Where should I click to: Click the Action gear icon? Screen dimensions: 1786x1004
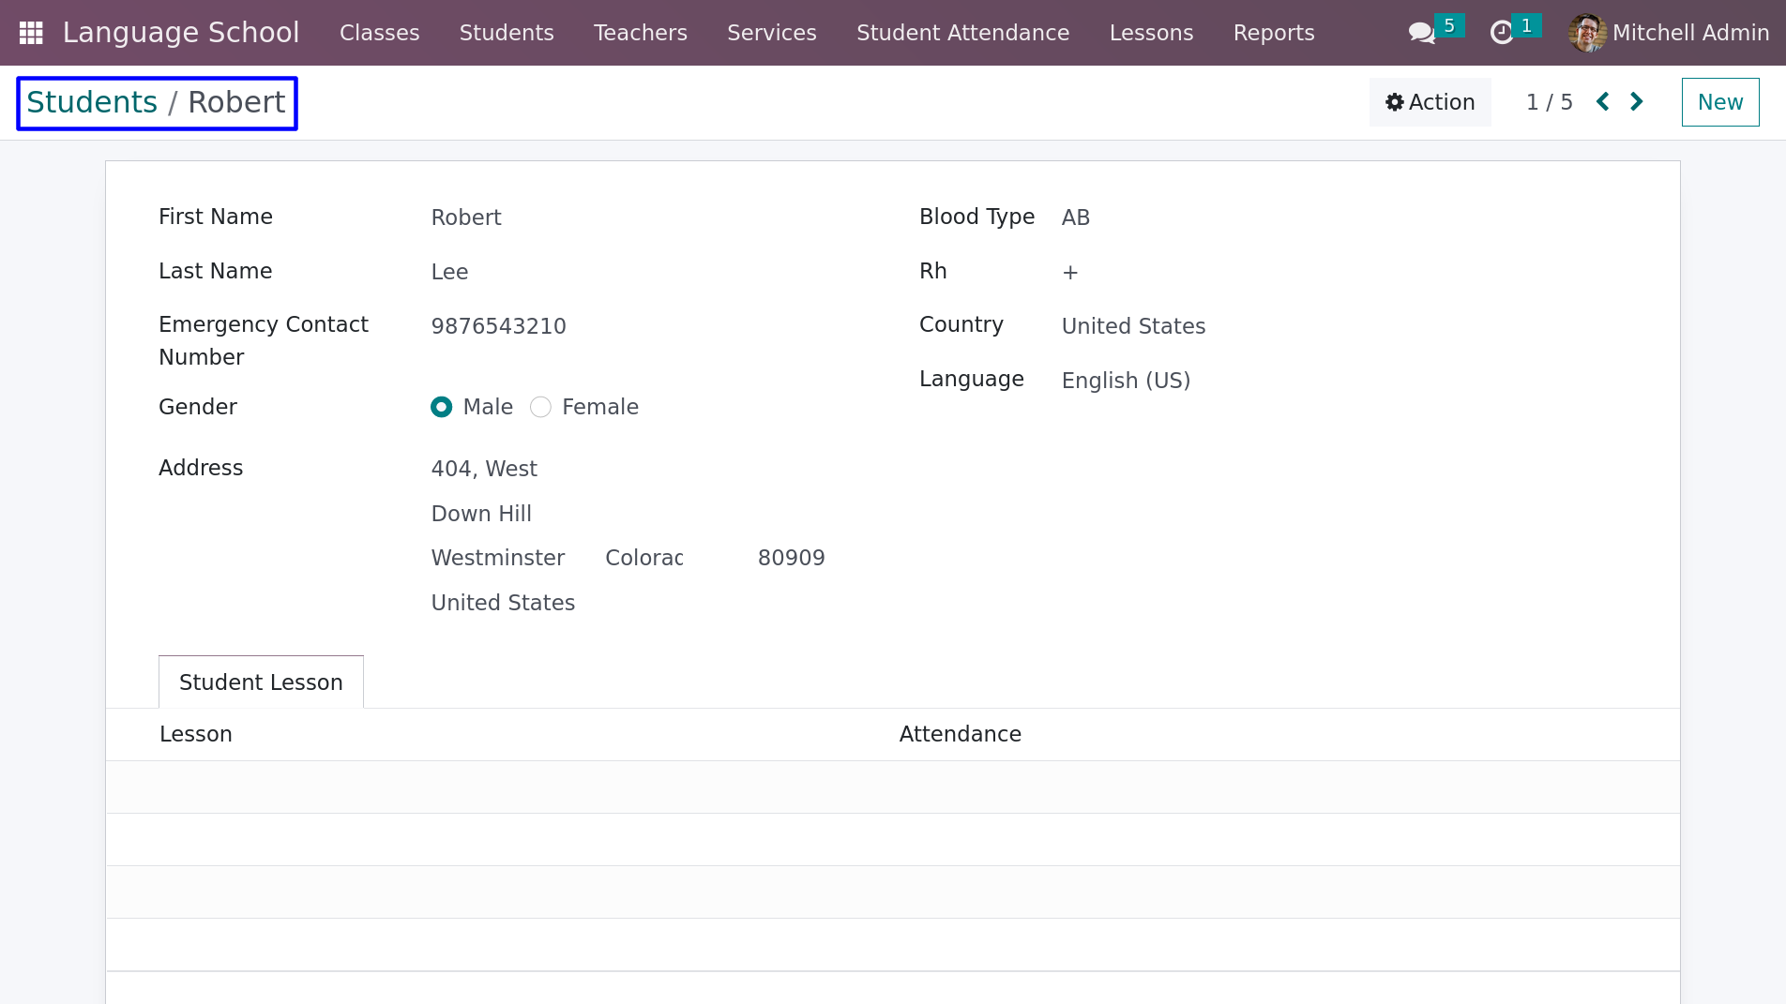coord(1395,102)
